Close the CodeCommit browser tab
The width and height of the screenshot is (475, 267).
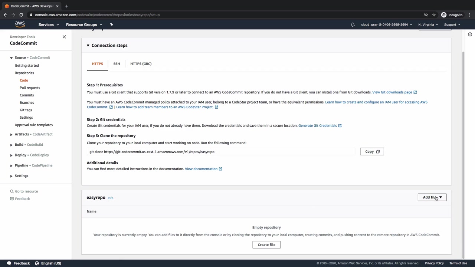57,6
